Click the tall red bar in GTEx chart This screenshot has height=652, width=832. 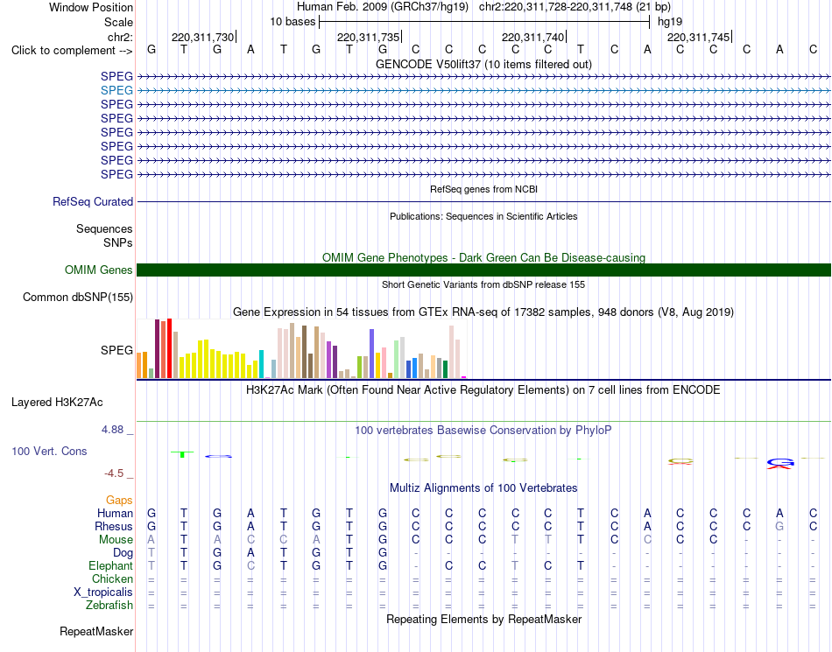pos(169,348)
